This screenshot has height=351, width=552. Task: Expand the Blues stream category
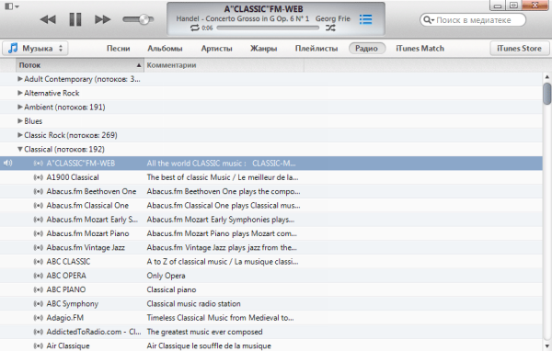point(20,121)
